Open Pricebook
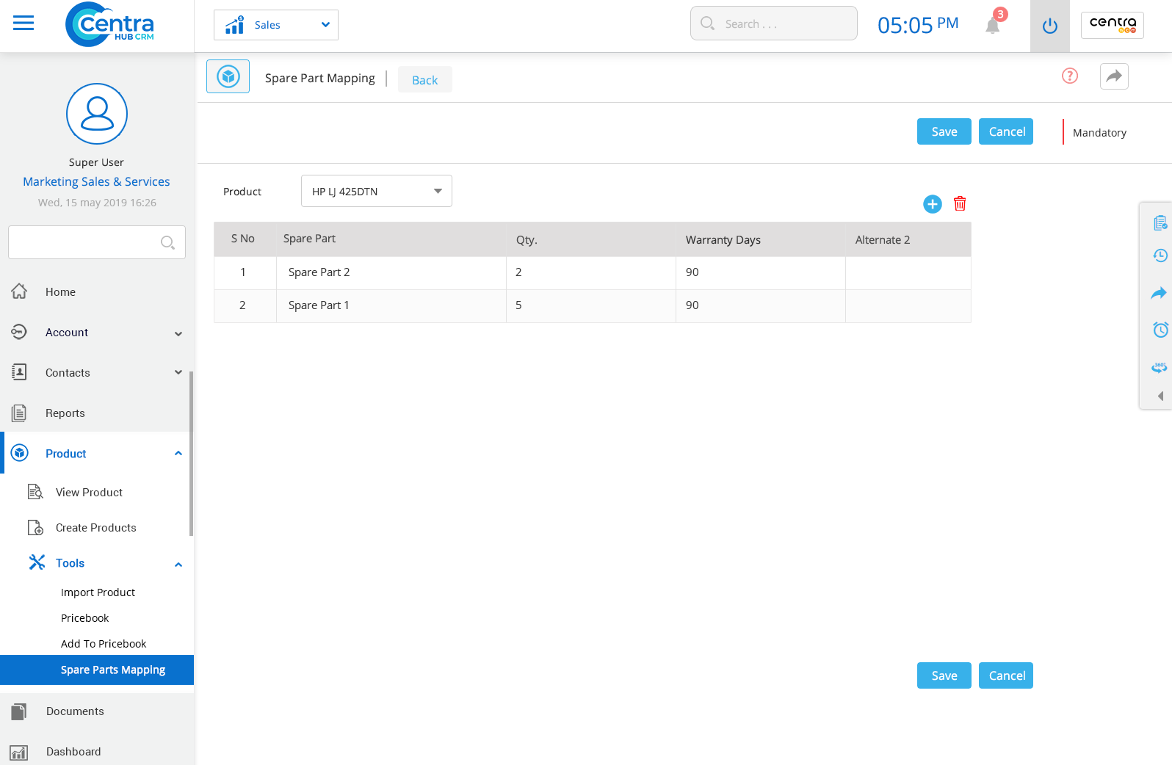This screenshot has height=765, width=1172. pyautogui.click(x=85, y=618)
